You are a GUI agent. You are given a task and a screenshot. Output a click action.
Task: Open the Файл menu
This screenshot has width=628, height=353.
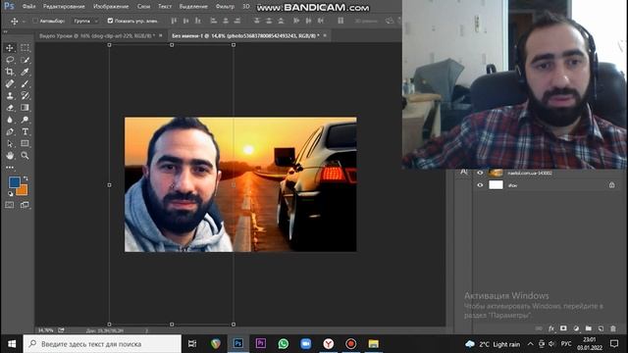tap(28, 7)
